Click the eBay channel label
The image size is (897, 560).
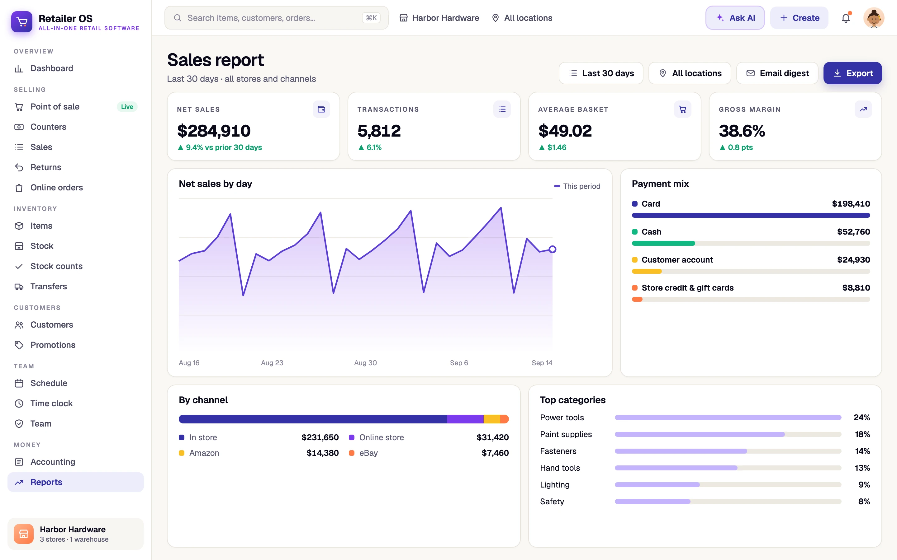[x=368, y=453]
